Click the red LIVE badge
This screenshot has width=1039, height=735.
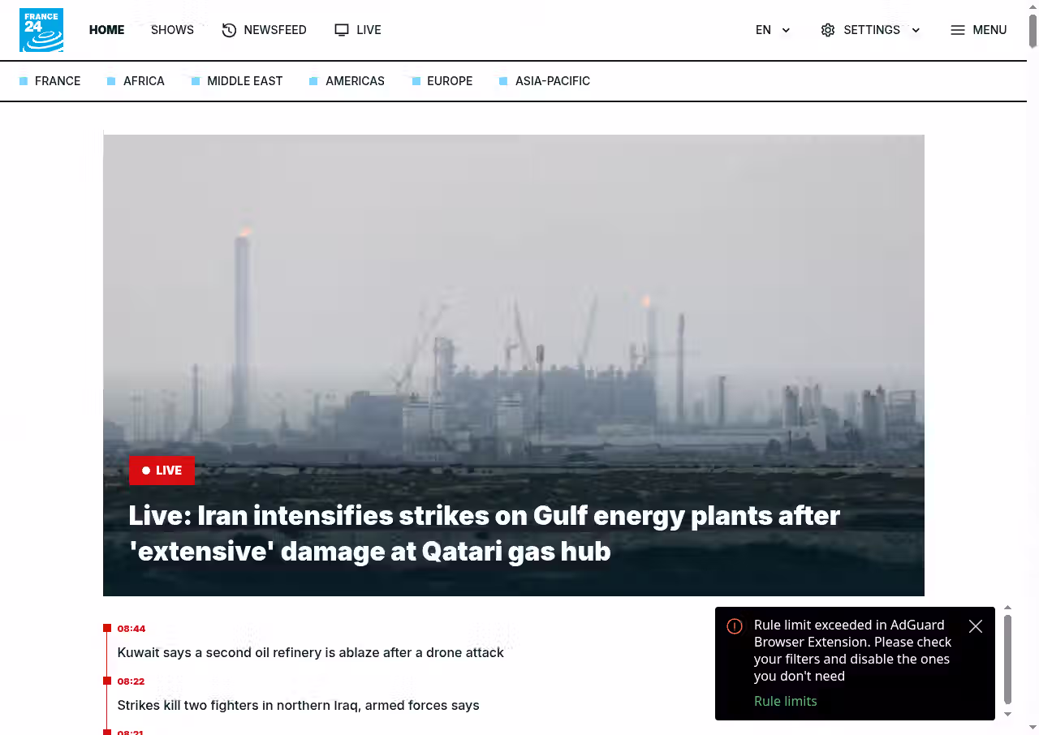[x=162, y=471]
